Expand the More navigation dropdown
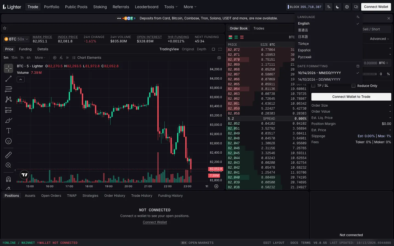Image resolution: width=394 pixels, height=246 pixels. tap(190, 7)
